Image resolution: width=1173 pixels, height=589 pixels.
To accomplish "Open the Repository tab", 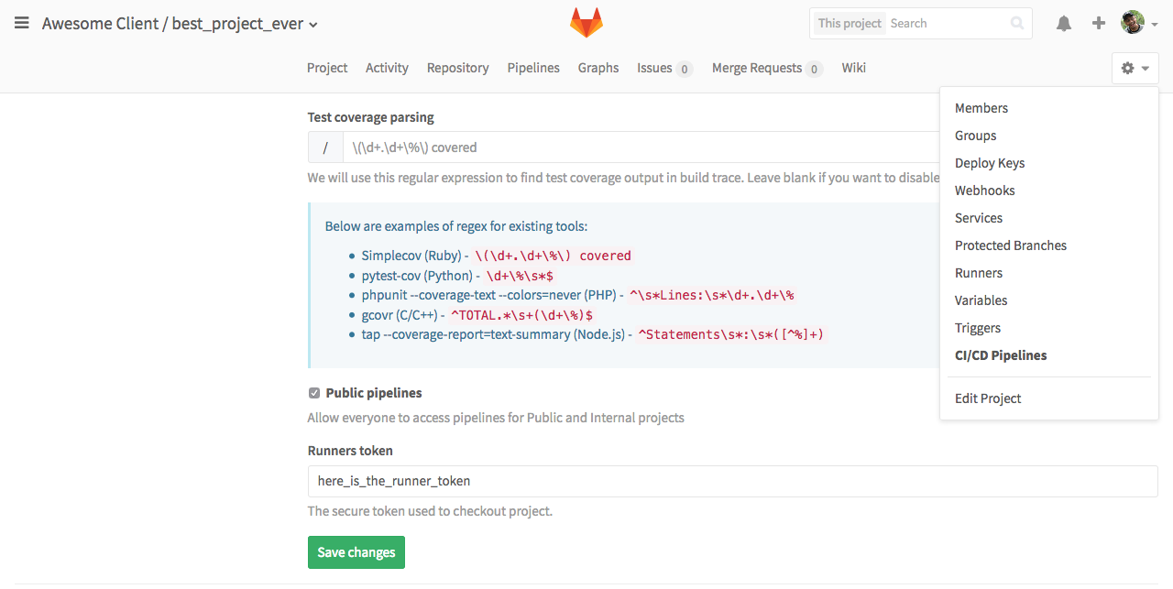I will (x=457, y=68).
